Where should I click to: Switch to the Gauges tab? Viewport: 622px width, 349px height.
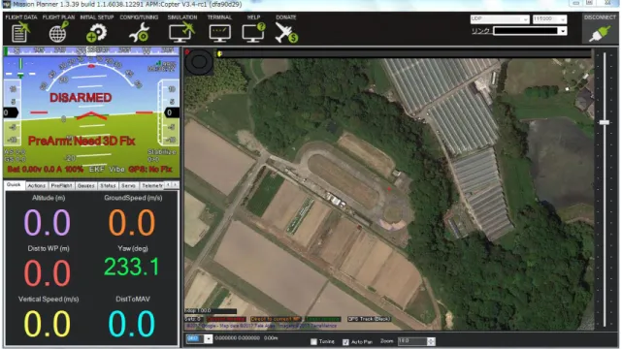pos(85,185)
